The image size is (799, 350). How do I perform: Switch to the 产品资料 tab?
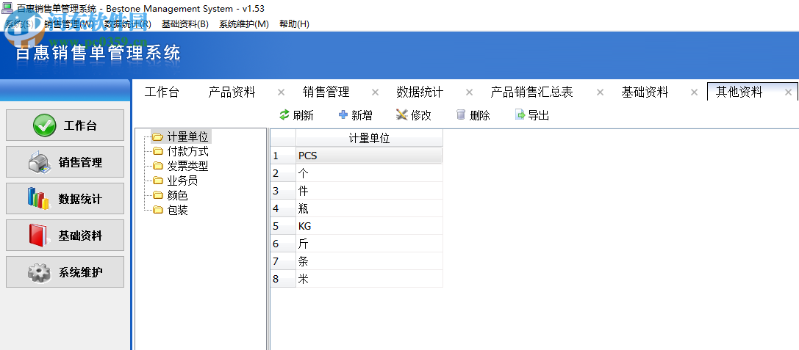pos(232,92)
